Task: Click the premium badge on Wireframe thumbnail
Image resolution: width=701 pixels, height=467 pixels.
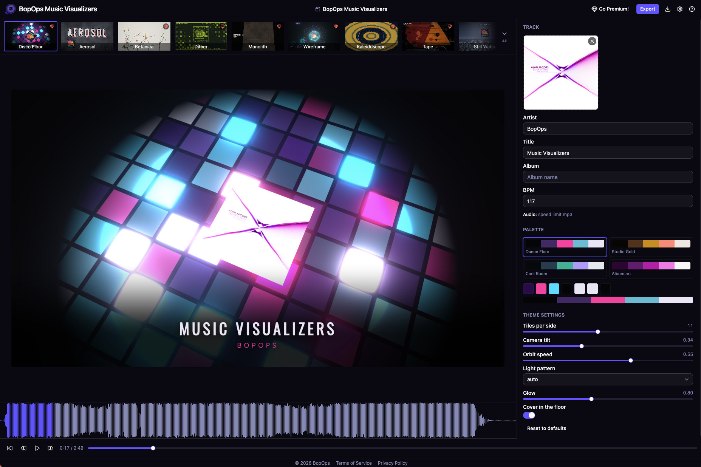Action: pos(336,26)
